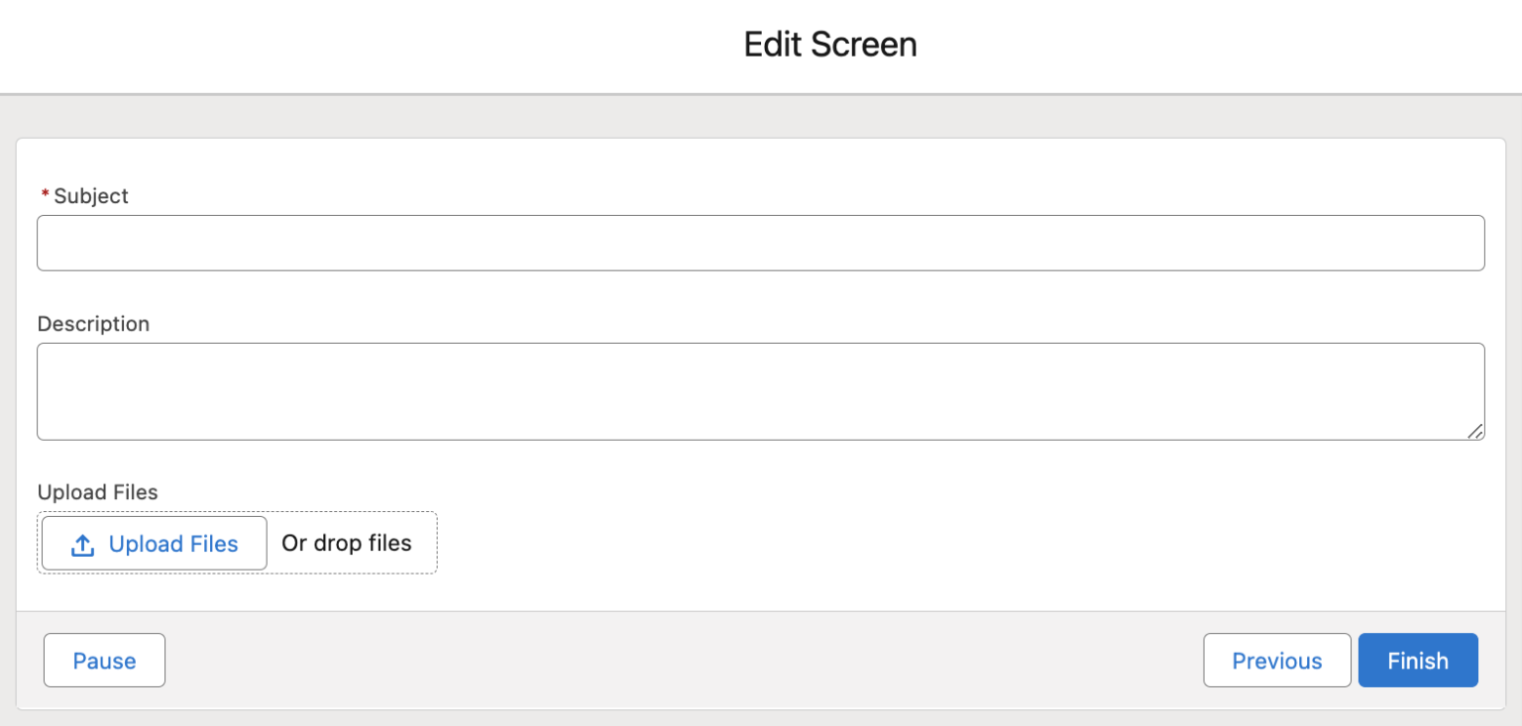Image resolution: width=1522 pixels, height=726 pixels.
Task: Click the Upload Files section label
Action: point(97,492)
